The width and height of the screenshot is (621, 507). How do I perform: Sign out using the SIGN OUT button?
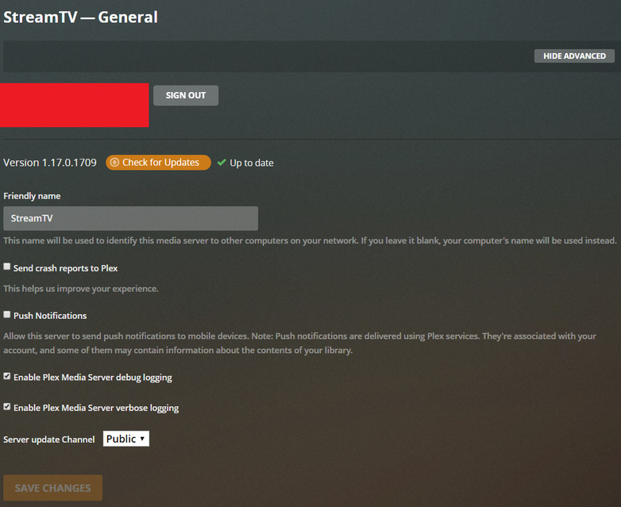(x=186, y=95)
